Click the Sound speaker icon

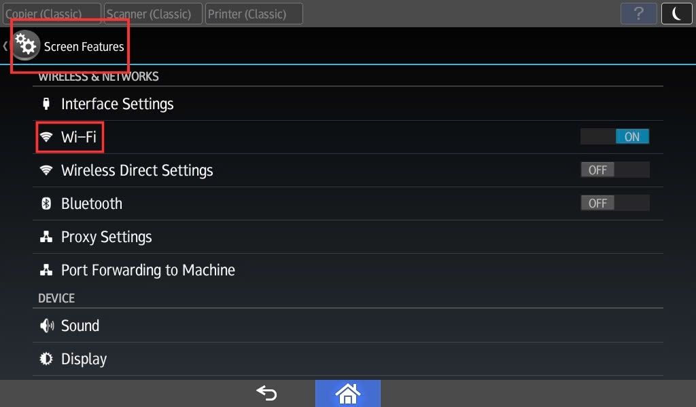(47, 326)
